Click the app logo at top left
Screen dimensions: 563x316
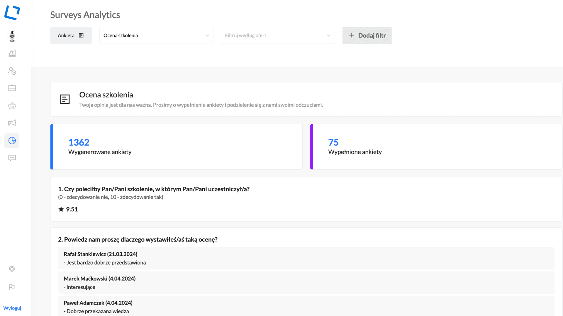tap(12, 13)
